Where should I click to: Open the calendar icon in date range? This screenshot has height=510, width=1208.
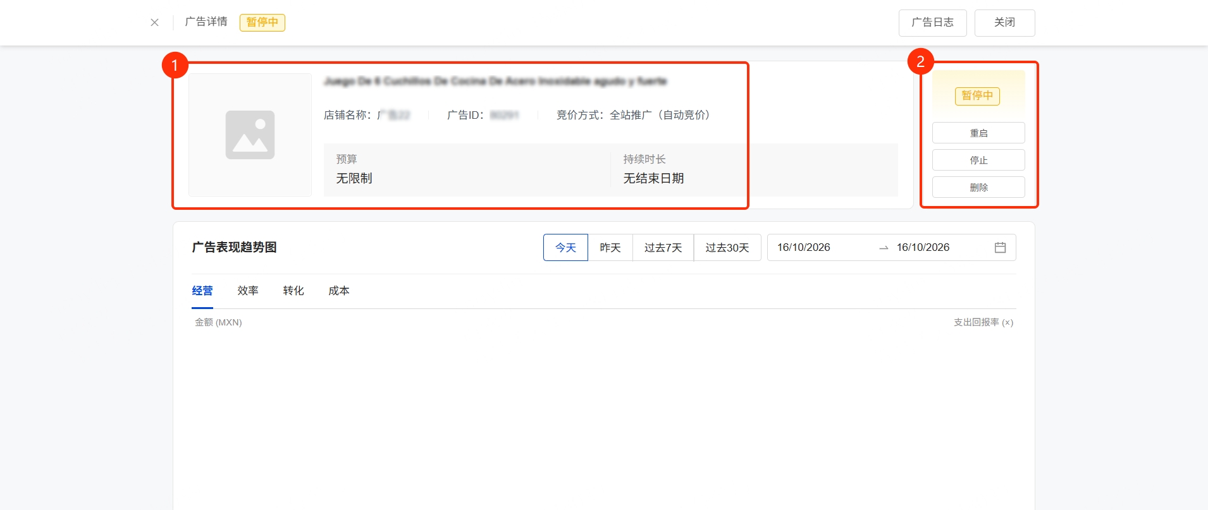click(x=1000, y=248)
